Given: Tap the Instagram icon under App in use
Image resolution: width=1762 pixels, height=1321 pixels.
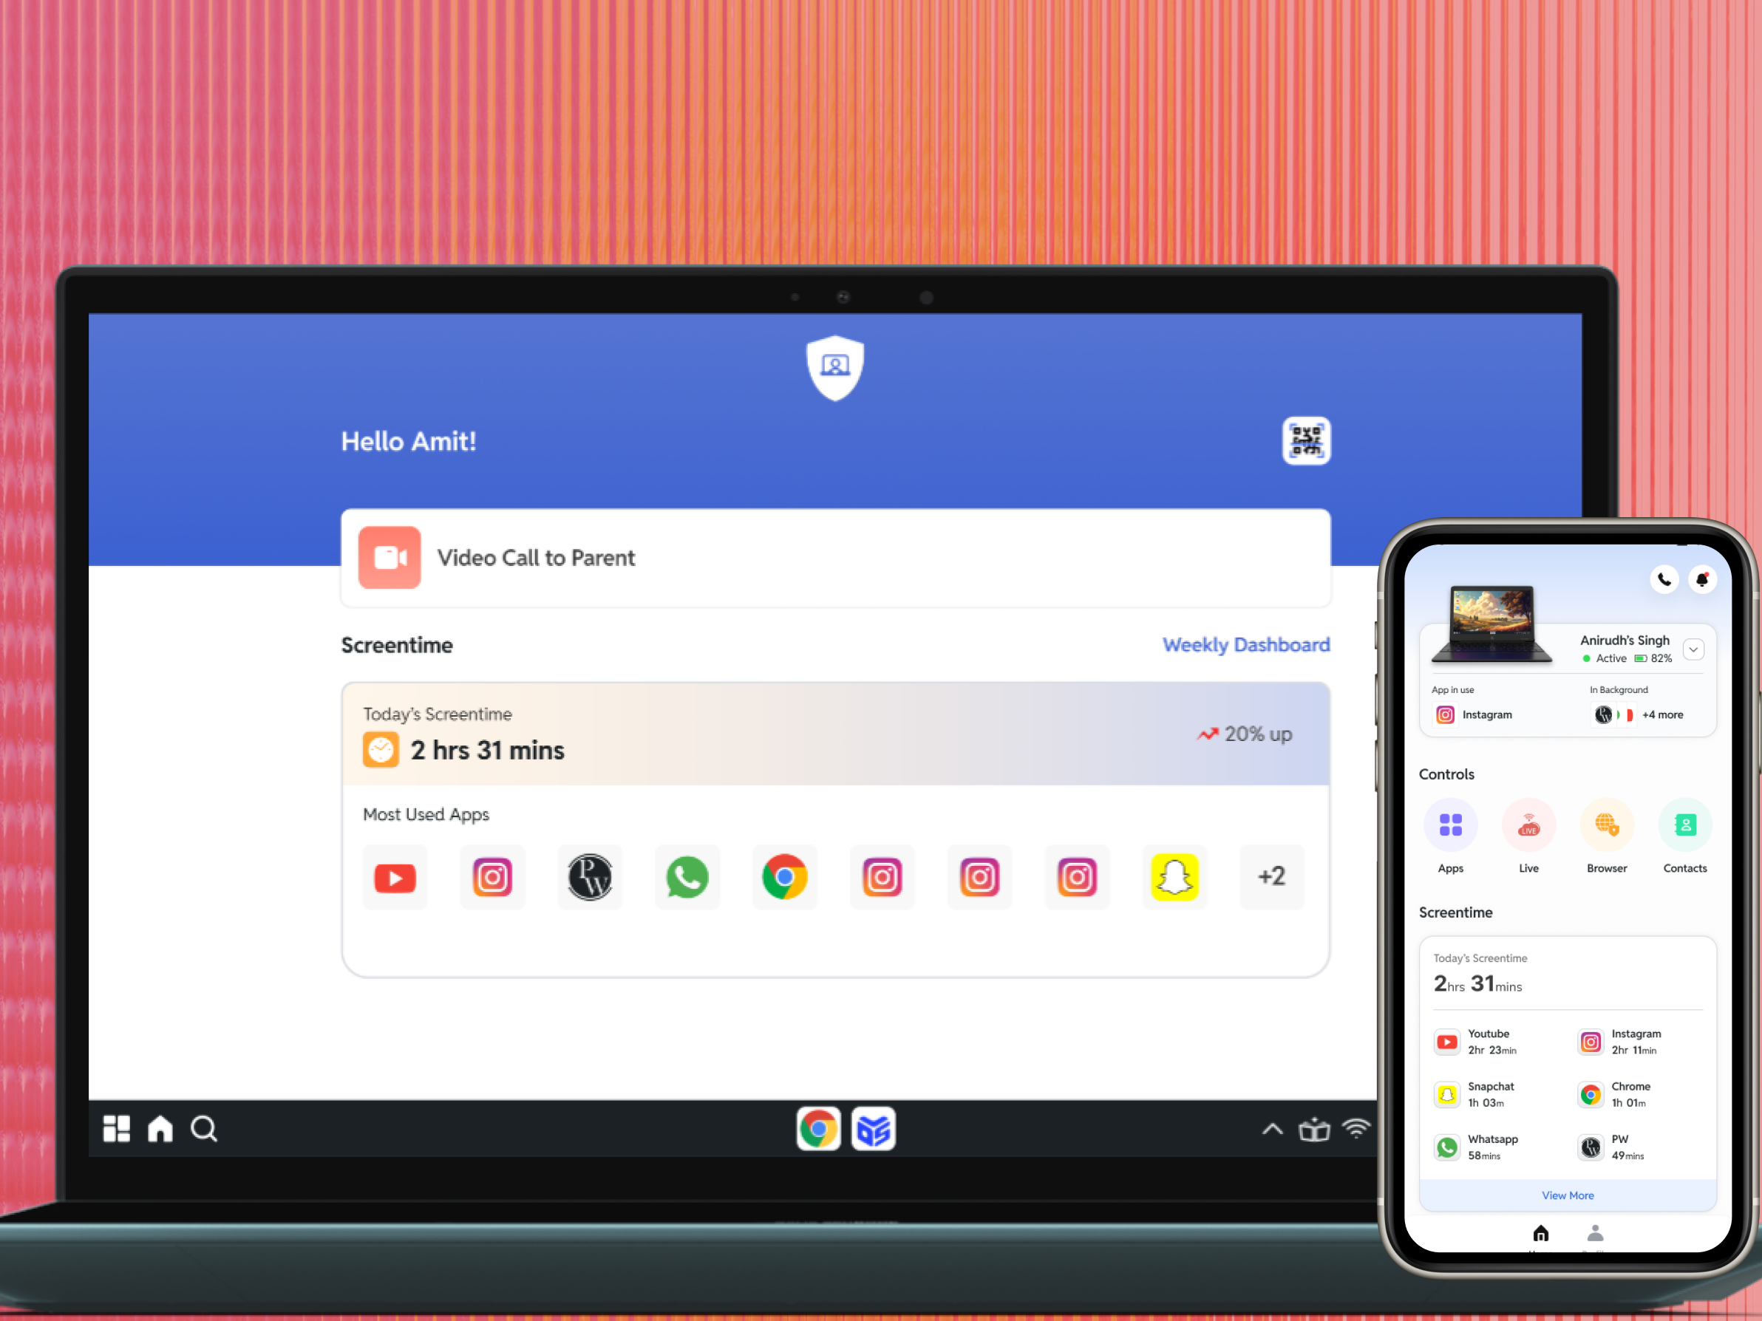Looking at the screenshot, I should (x=1444, y=714).
